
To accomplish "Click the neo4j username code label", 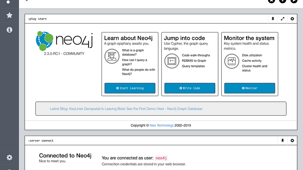I will [x=161, y=158].
